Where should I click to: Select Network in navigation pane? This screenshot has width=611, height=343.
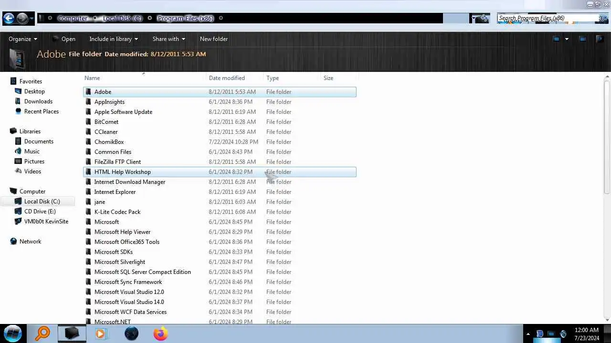[30, 242]
